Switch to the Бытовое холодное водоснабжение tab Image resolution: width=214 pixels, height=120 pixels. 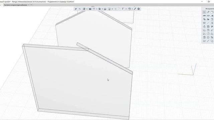[x=16, y=5]
